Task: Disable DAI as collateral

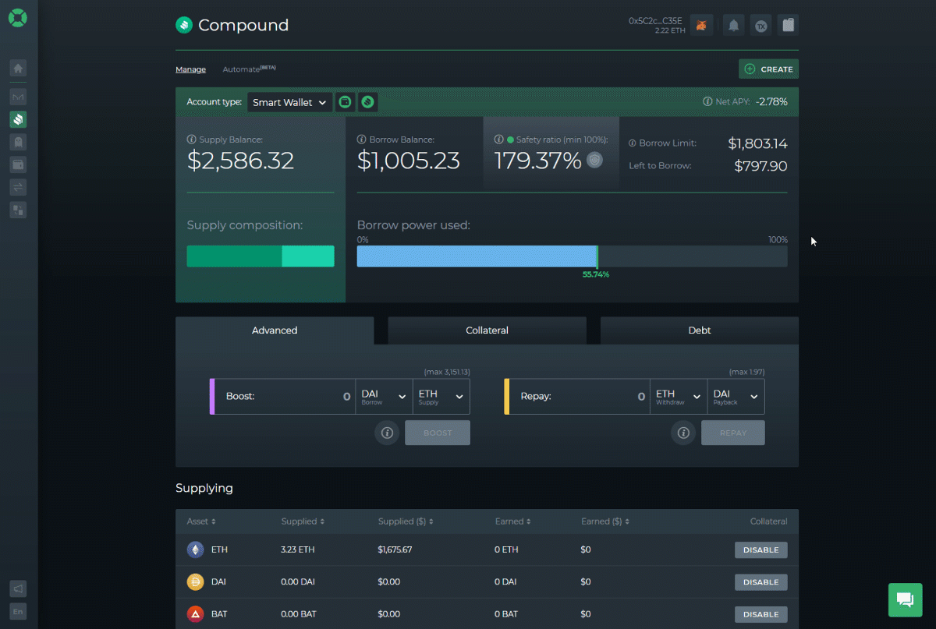Action: coord(760,582)
